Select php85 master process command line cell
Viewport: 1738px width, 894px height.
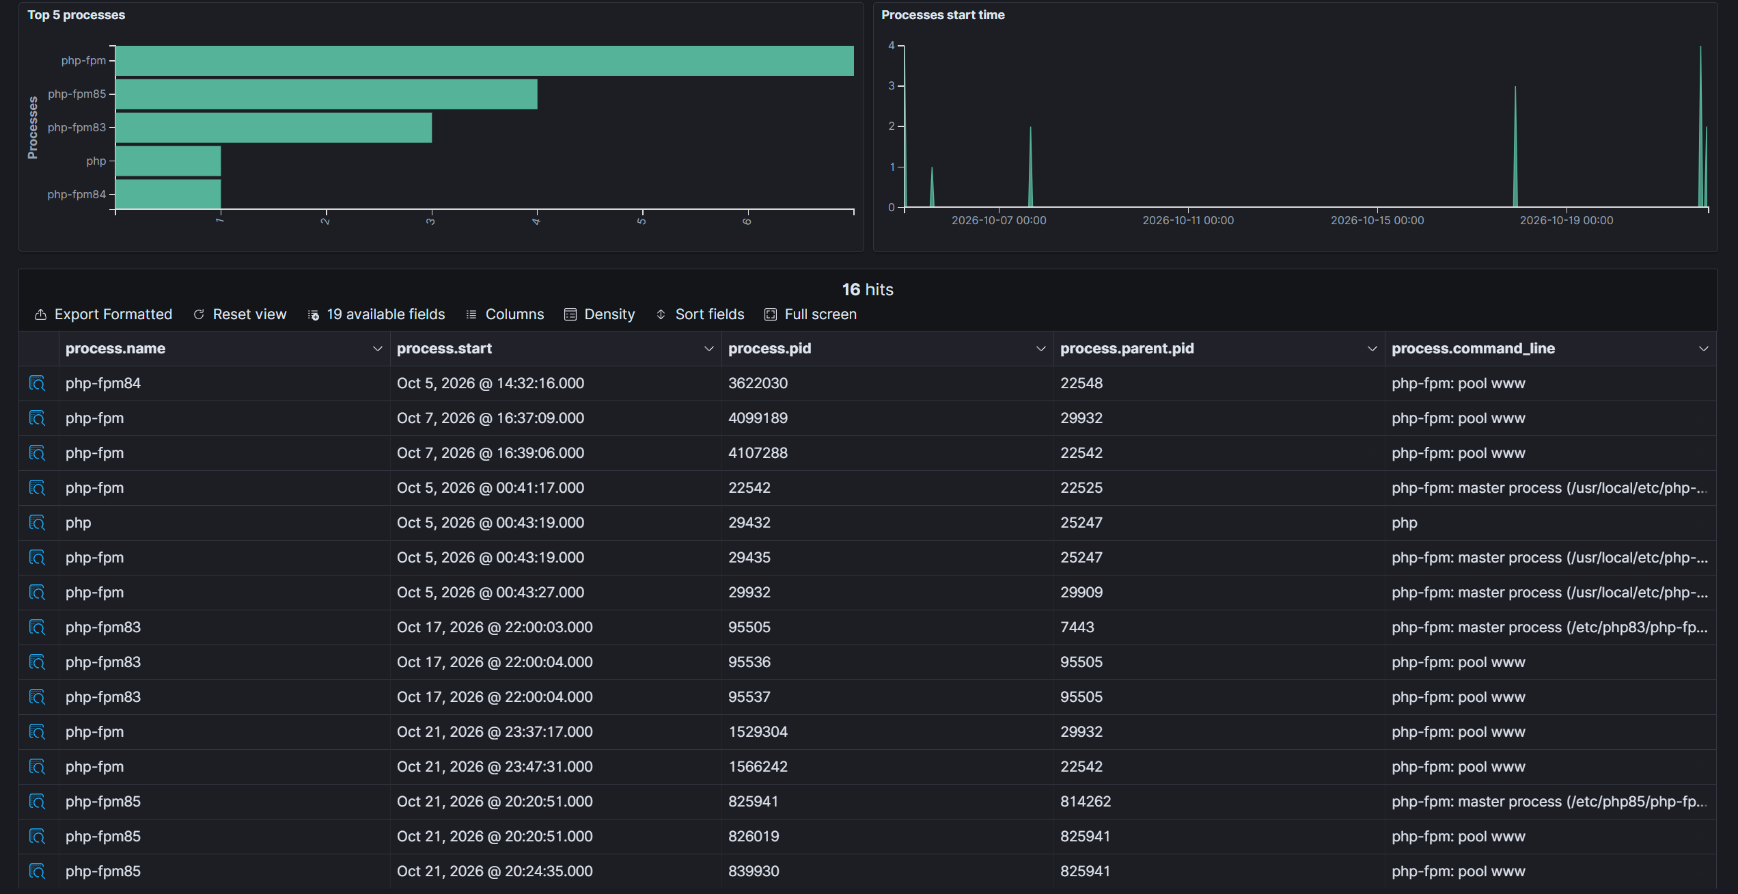tap(1550, 802)
